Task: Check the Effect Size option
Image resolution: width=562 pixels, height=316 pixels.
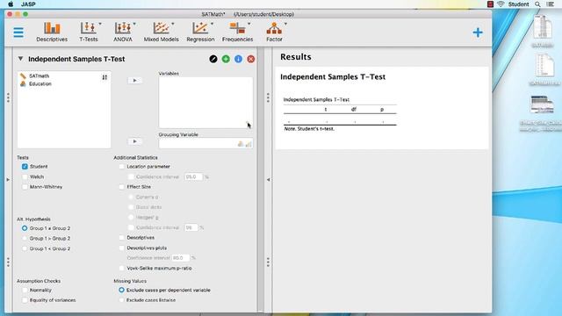Action: [122, 187]
